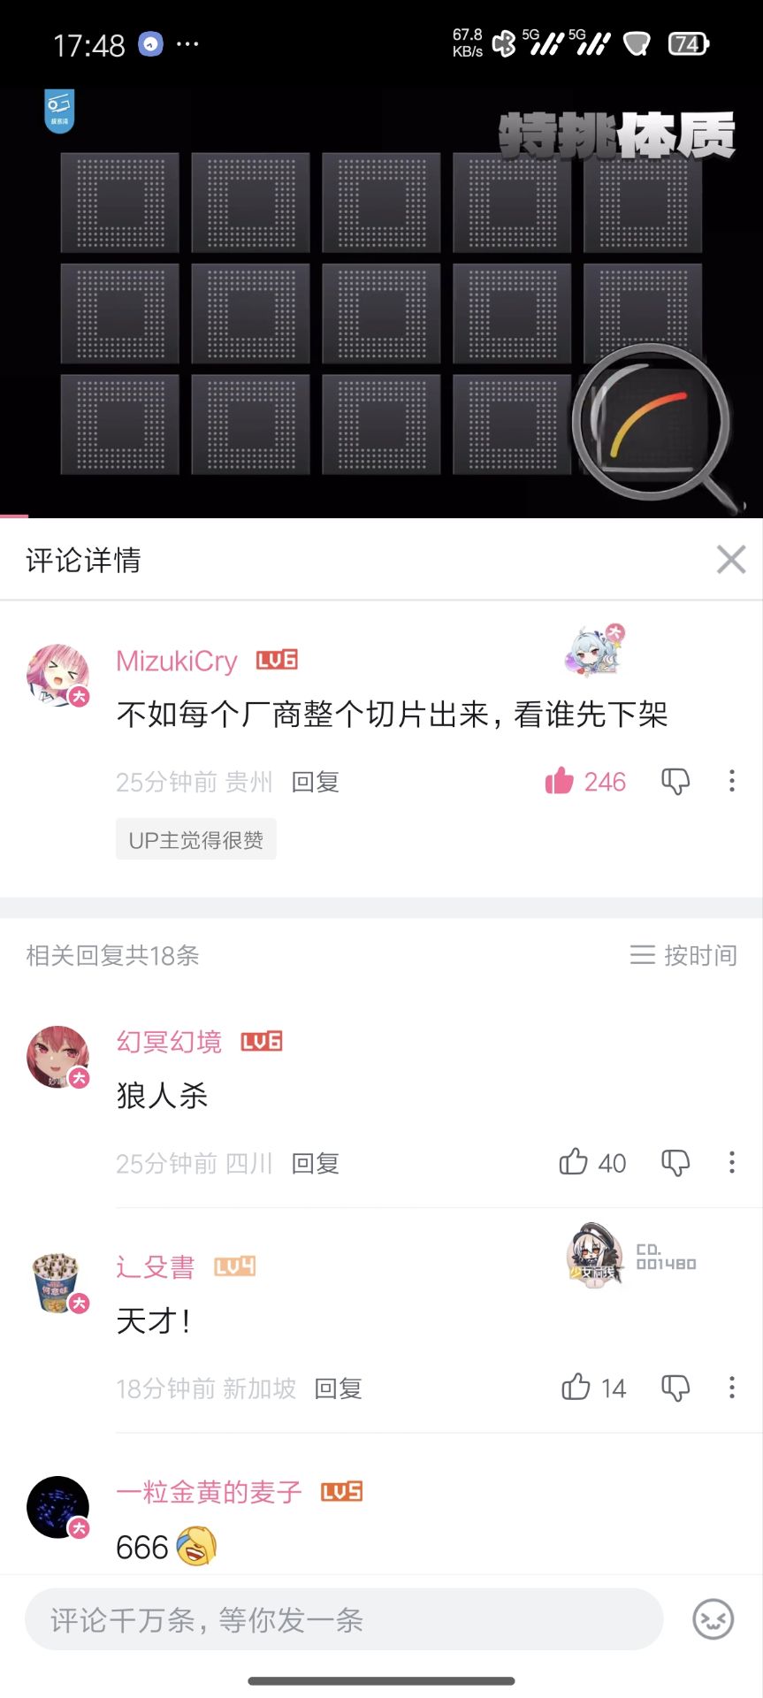Like the 天才! reply

point(594,1388)
